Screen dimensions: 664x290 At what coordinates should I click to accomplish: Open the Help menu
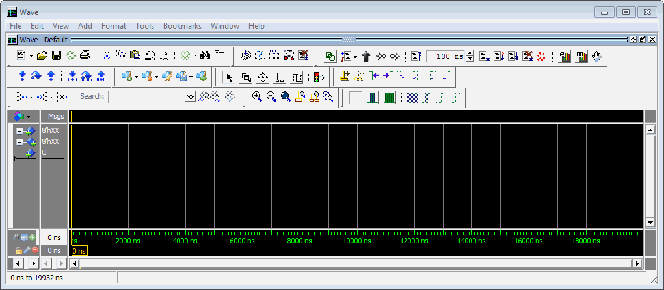point(256,26)
